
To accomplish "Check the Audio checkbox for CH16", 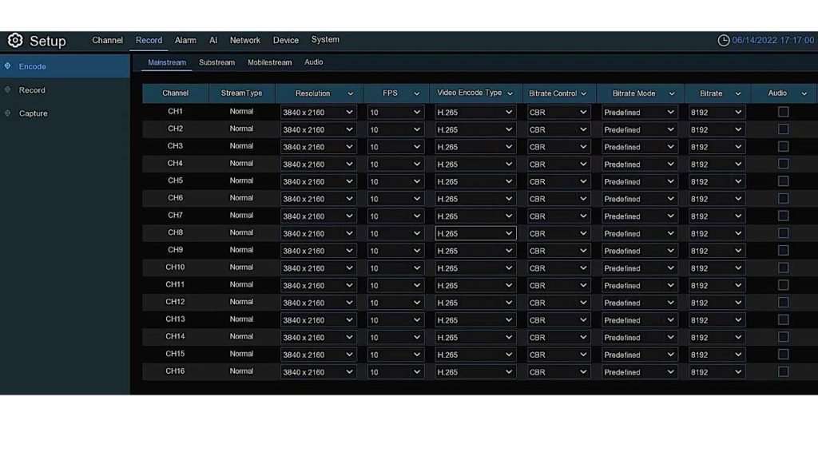I will point(783,371).
